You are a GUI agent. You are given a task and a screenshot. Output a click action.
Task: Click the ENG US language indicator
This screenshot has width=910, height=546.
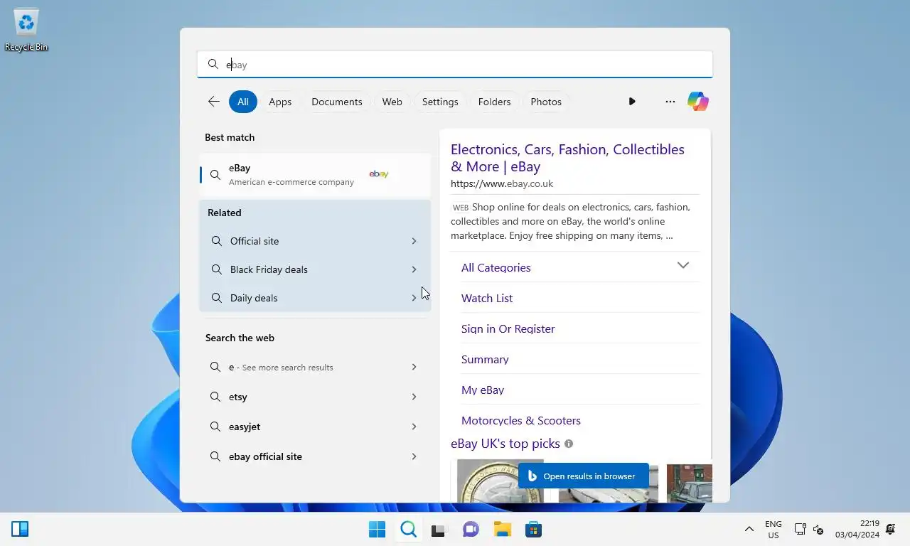tap(773, 529)
